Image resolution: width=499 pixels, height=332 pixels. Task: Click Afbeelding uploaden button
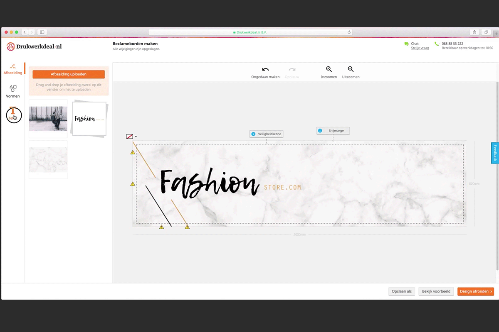(69, 74)
